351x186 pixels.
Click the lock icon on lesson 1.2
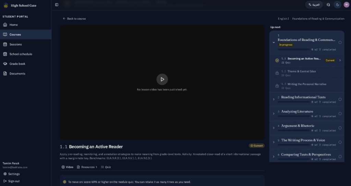coord(277,73)
